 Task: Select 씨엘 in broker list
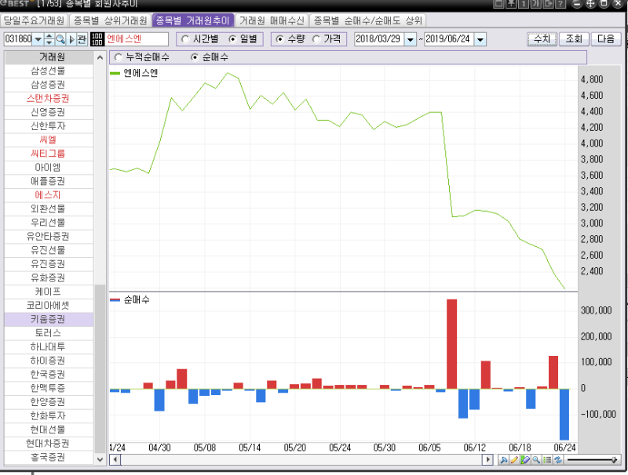(x=49, y=140)
